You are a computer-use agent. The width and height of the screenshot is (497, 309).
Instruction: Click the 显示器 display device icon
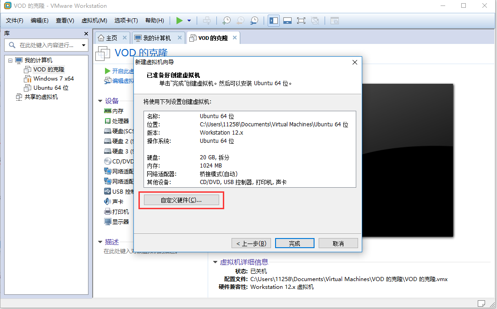(108, 222)
